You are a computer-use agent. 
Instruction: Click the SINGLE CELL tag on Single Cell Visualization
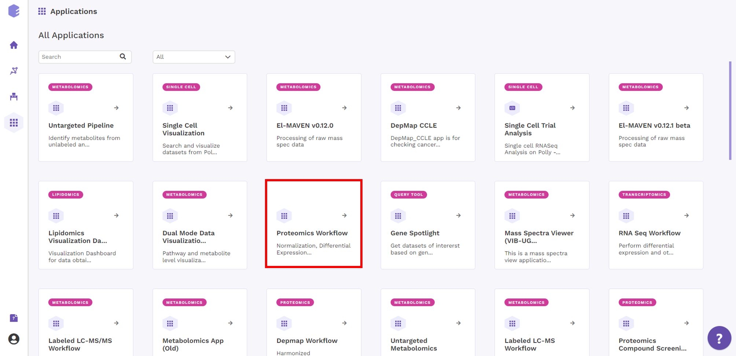[x=181, y=87]
